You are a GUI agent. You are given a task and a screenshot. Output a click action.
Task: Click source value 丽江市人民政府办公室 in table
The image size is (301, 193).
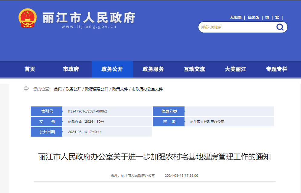207,122
